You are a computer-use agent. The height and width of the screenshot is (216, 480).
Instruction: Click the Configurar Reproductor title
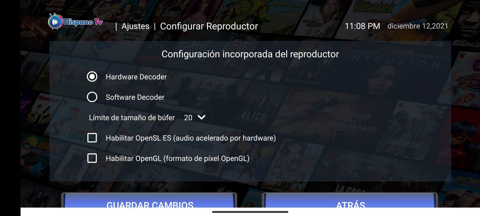[x=209, y=26]
